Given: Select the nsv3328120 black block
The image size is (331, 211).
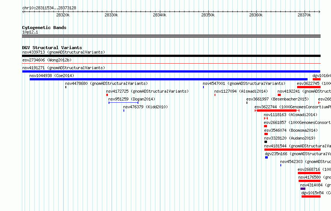Looking at the screenshot, I should coord(266,142).
